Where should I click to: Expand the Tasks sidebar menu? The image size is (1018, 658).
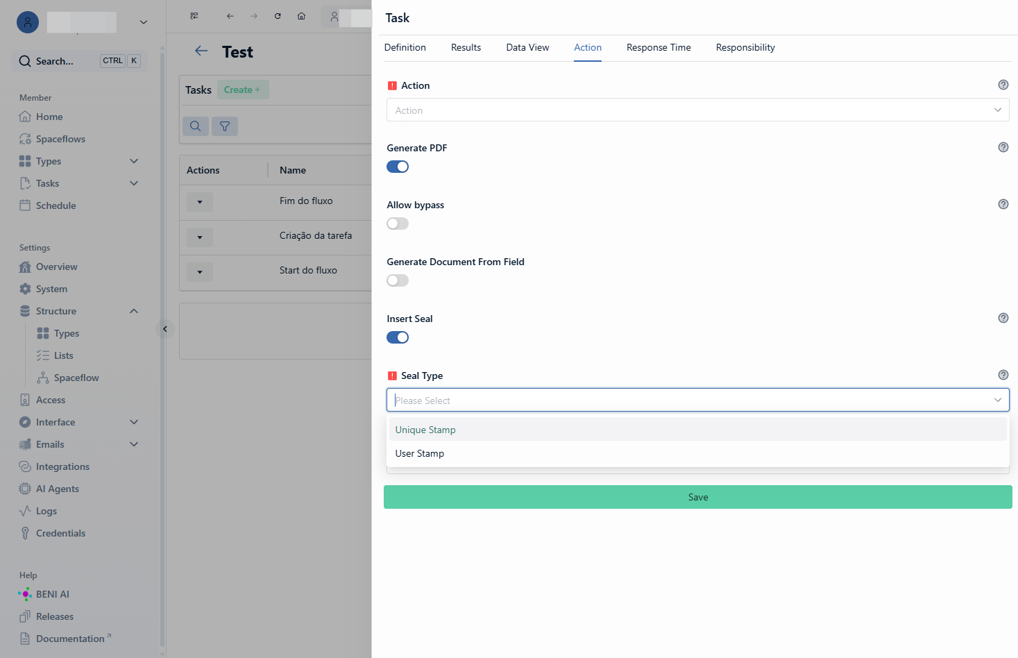[134, 183]
